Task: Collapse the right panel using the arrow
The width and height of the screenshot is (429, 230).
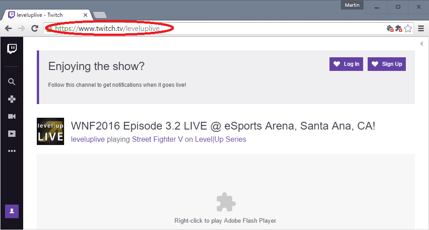Action: coord(421,44)
